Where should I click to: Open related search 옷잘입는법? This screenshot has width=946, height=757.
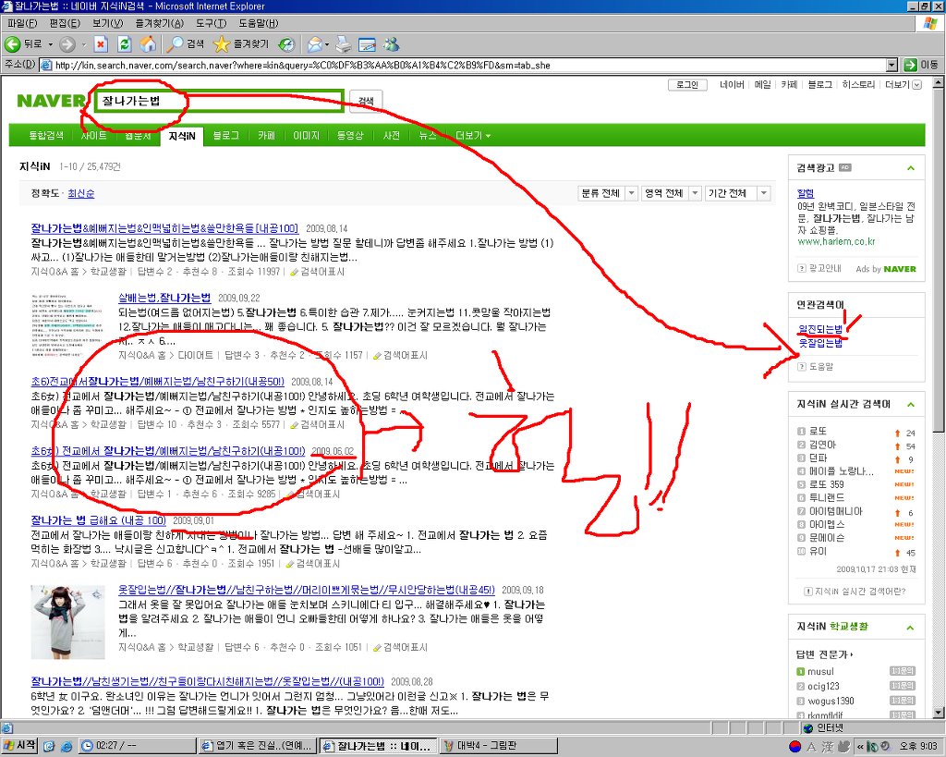[820, 343]
